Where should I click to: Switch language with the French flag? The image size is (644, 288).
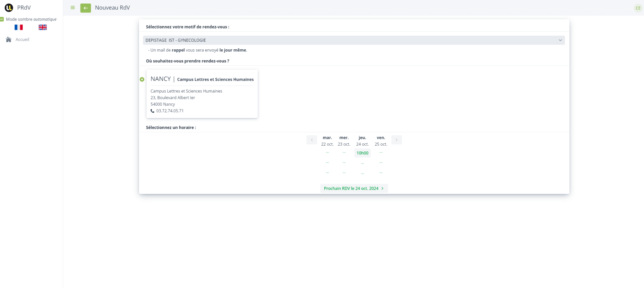click(19, 28)
